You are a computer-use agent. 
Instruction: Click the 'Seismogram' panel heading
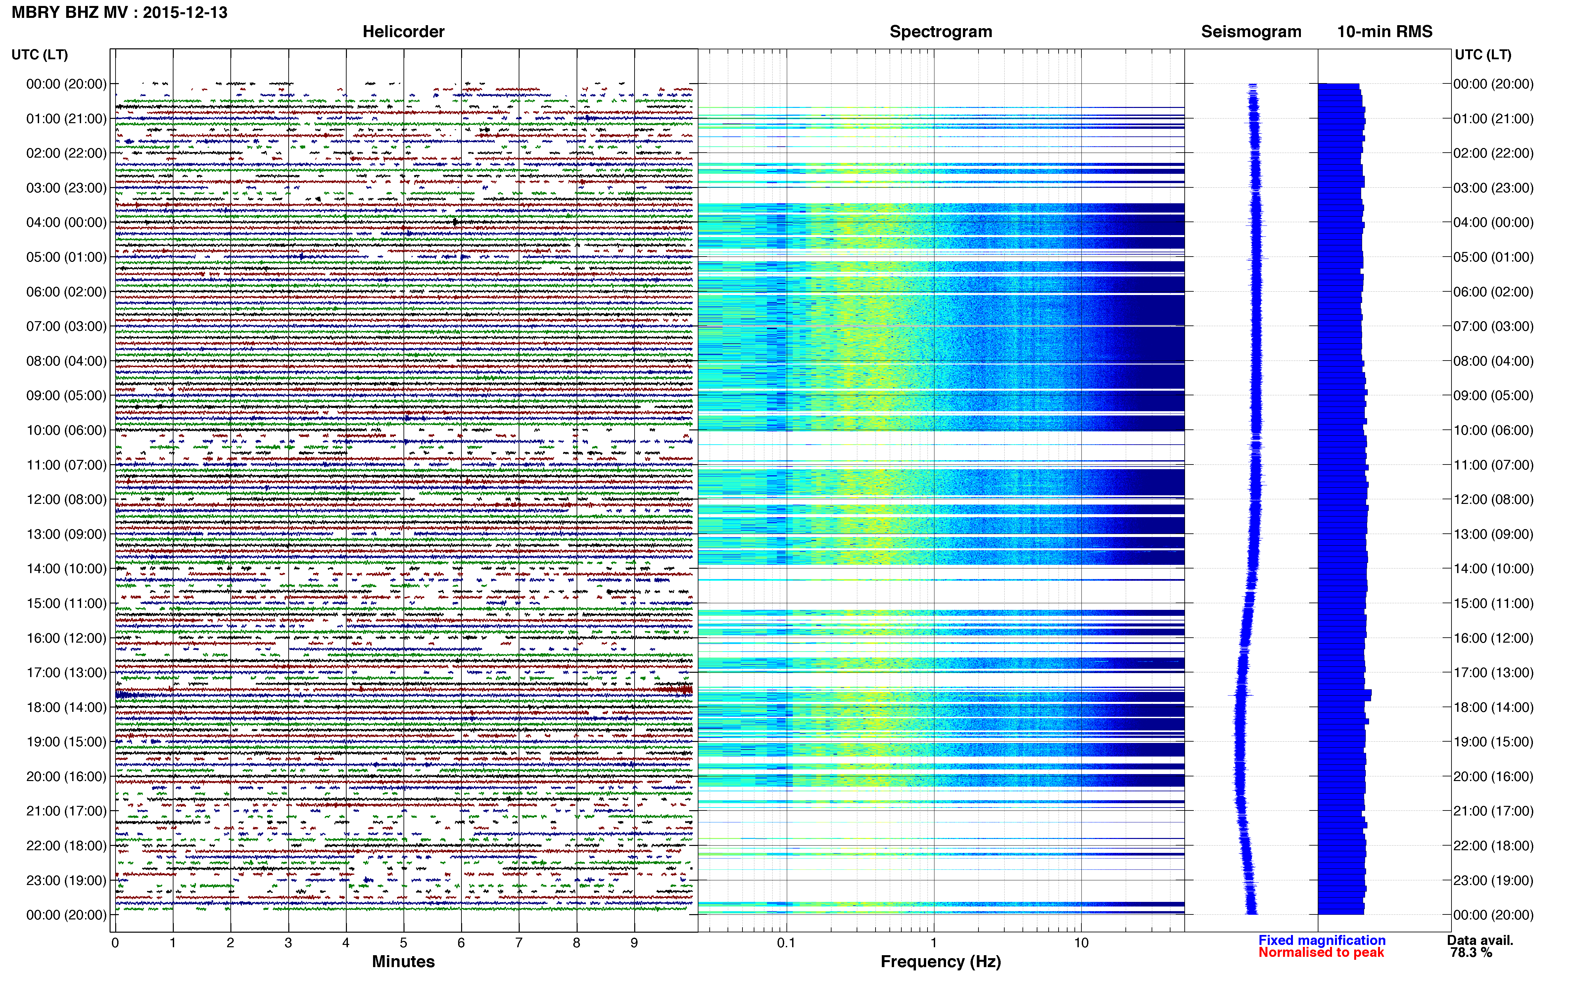point(1251,32)
